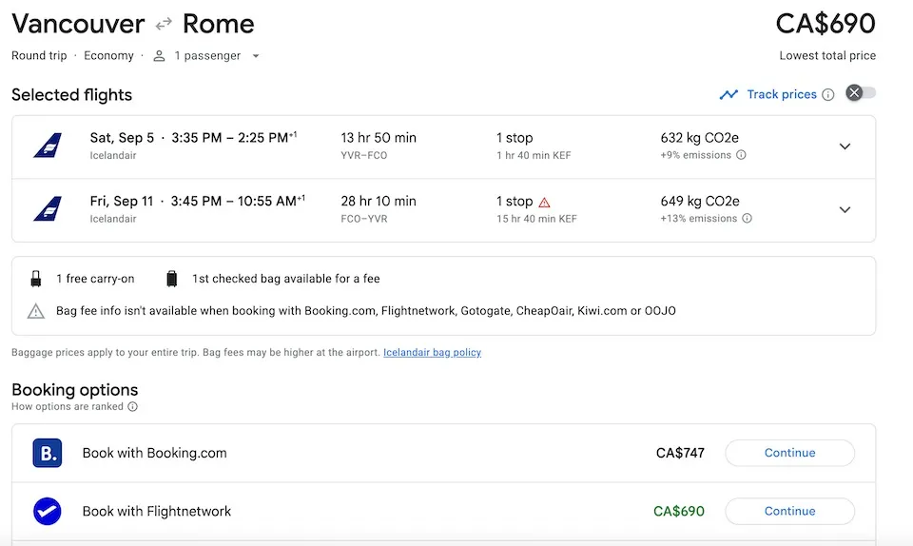Click the 28 hr 10 min duration
This screenshot has width=913, height=546.
tap(379, 202)
